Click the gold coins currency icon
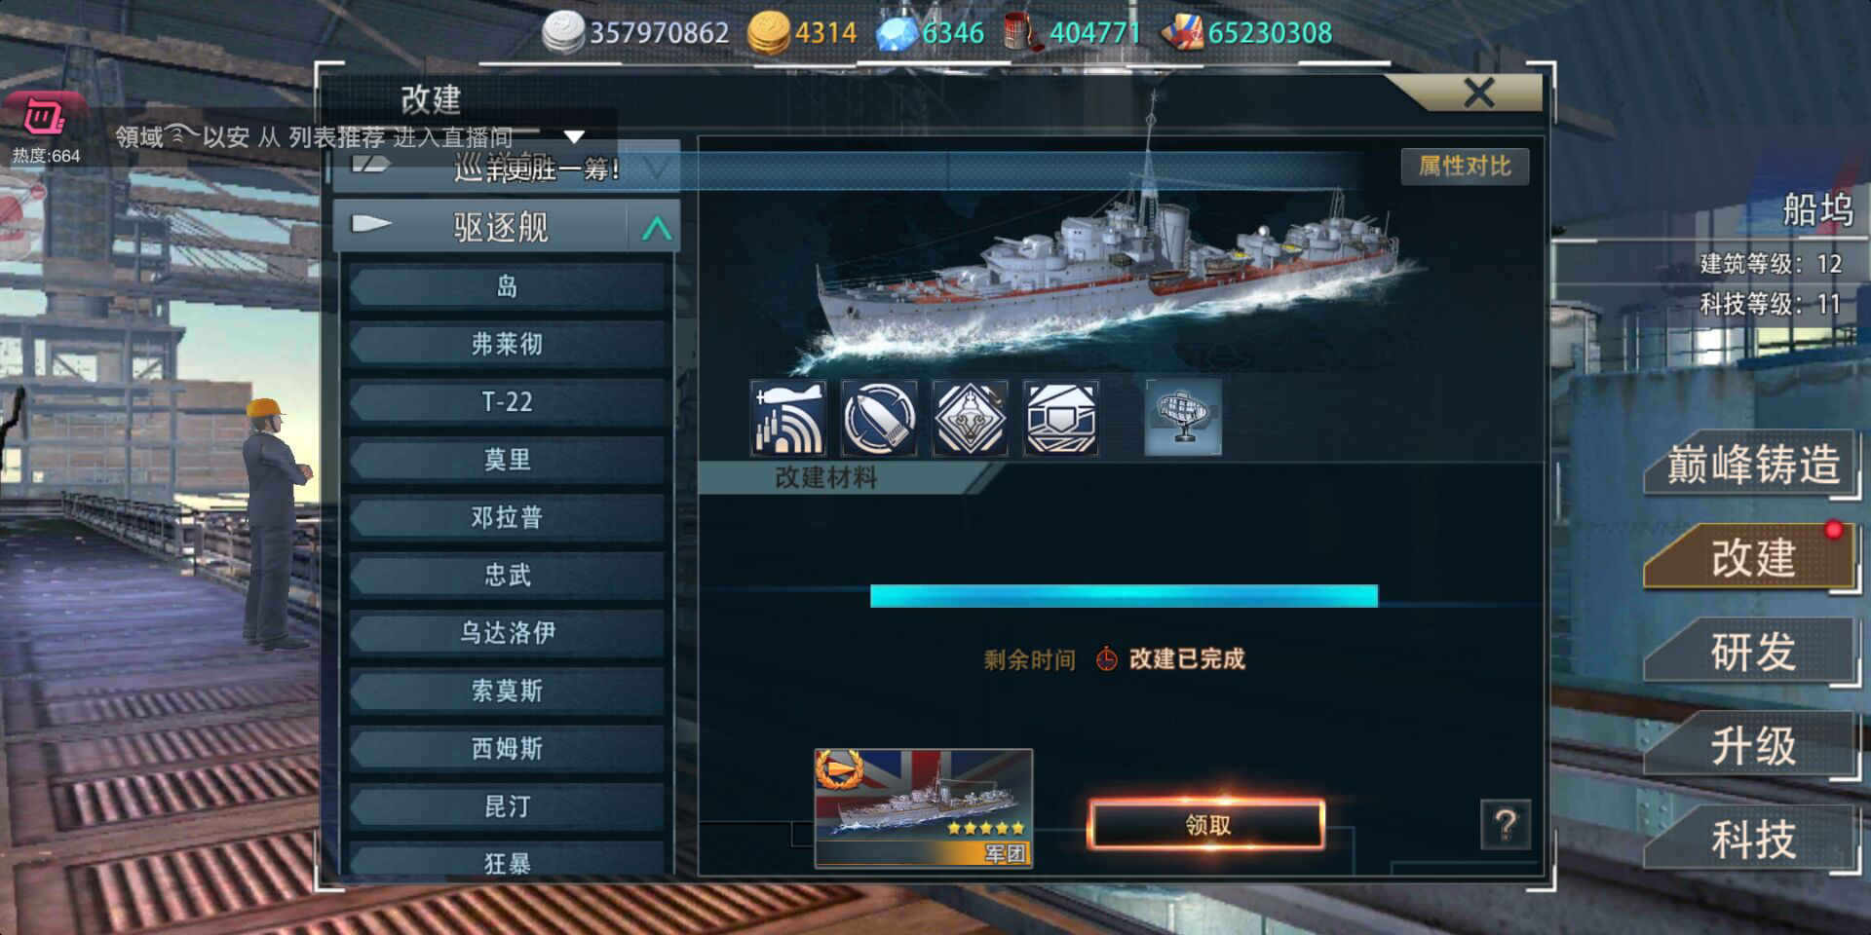1871x935 pixels. click(x=768, y=32)
